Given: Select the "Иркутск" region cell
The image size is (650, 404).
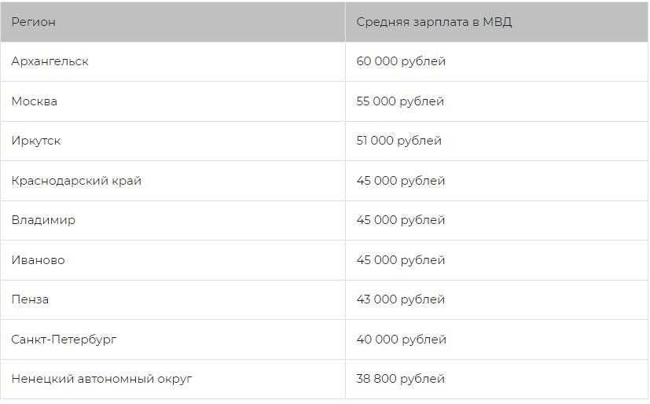Looking at the screenshot, I should pyautogui.click(x=36, y=141).
